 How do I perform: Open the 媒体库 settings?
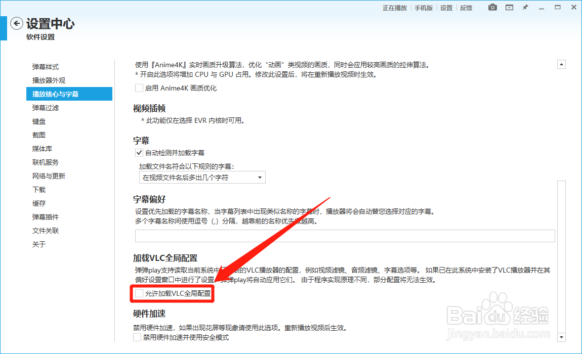pyautogui.click(x=69, y=149)
